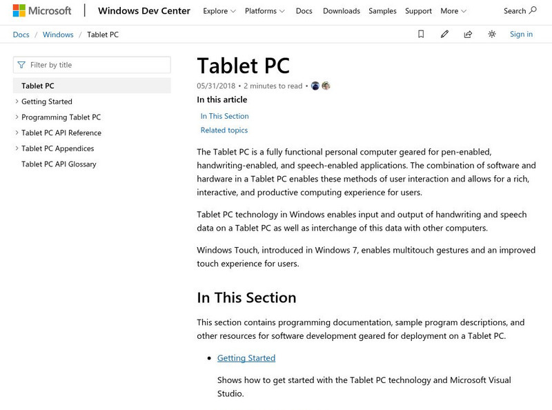Open the Tablet PC API Glossary page
Image resolution: width=552 pixels, height=410 pixels.
(x=59, y=164)
